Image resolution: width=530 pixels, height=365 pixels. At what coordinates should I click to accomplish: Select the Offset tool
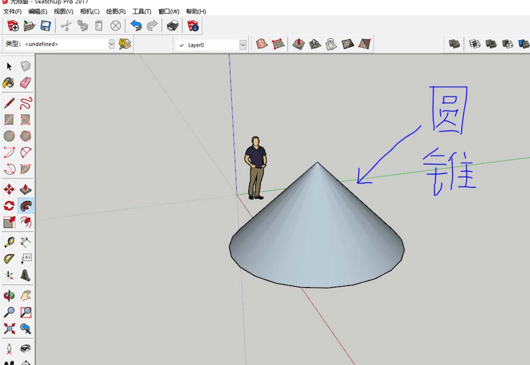point(25,222)
